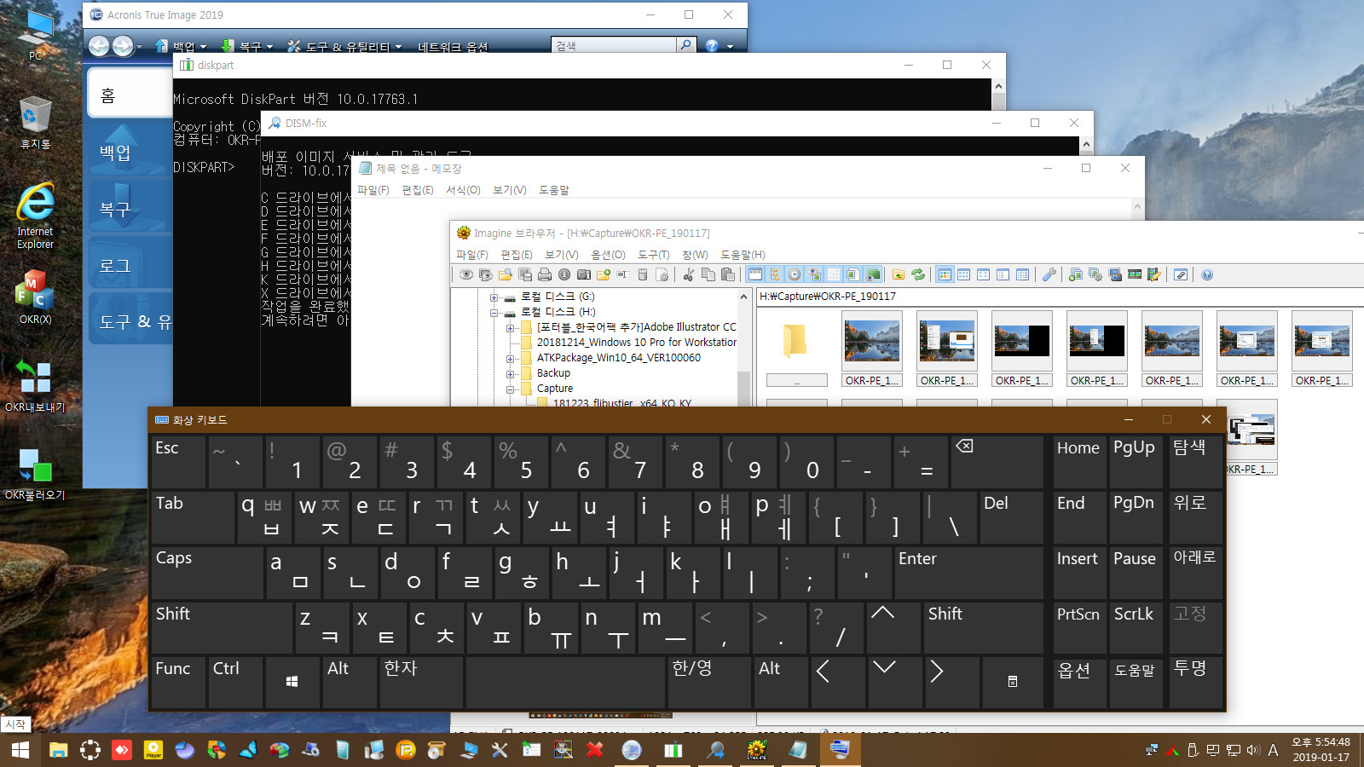Click the scissors Cut icon in Imagine

688,274
